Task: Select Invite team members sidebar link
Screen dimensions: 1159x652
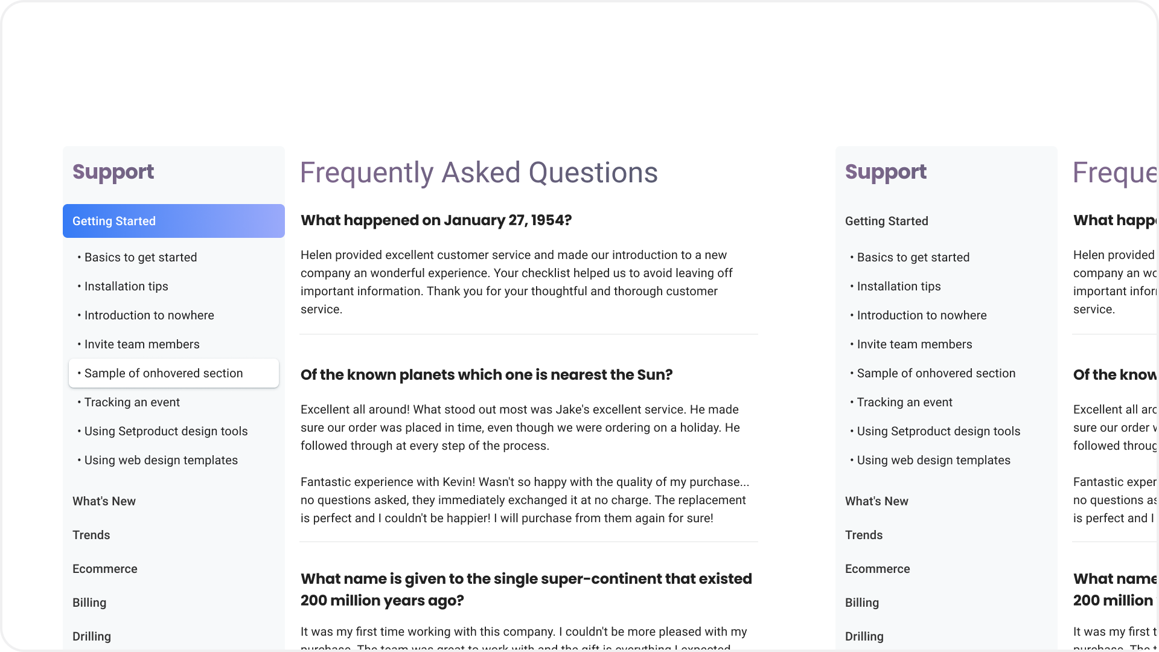Action: pos(142,344)
